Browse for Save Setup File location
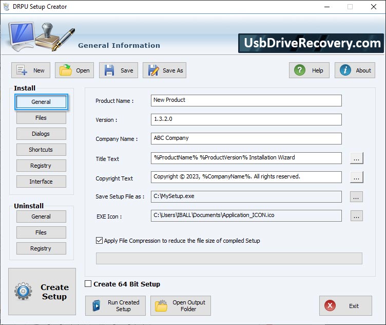This screenshot has height=325, width=386. [x=356, y=196]
